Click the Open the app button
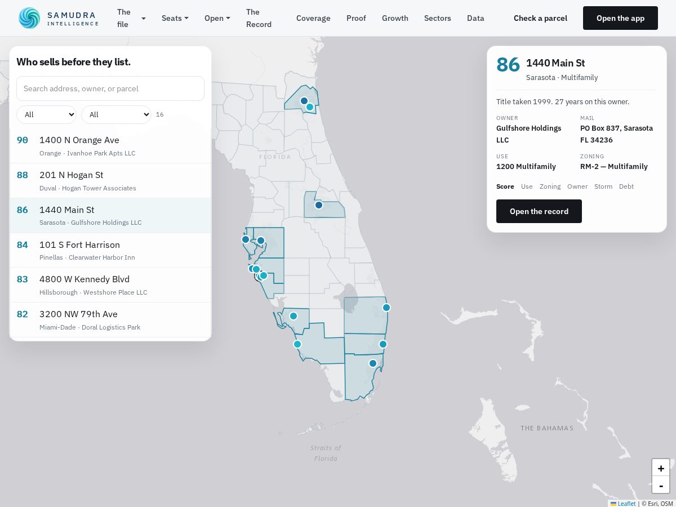Viewport: 676px width, 507px height. point(620,18)
